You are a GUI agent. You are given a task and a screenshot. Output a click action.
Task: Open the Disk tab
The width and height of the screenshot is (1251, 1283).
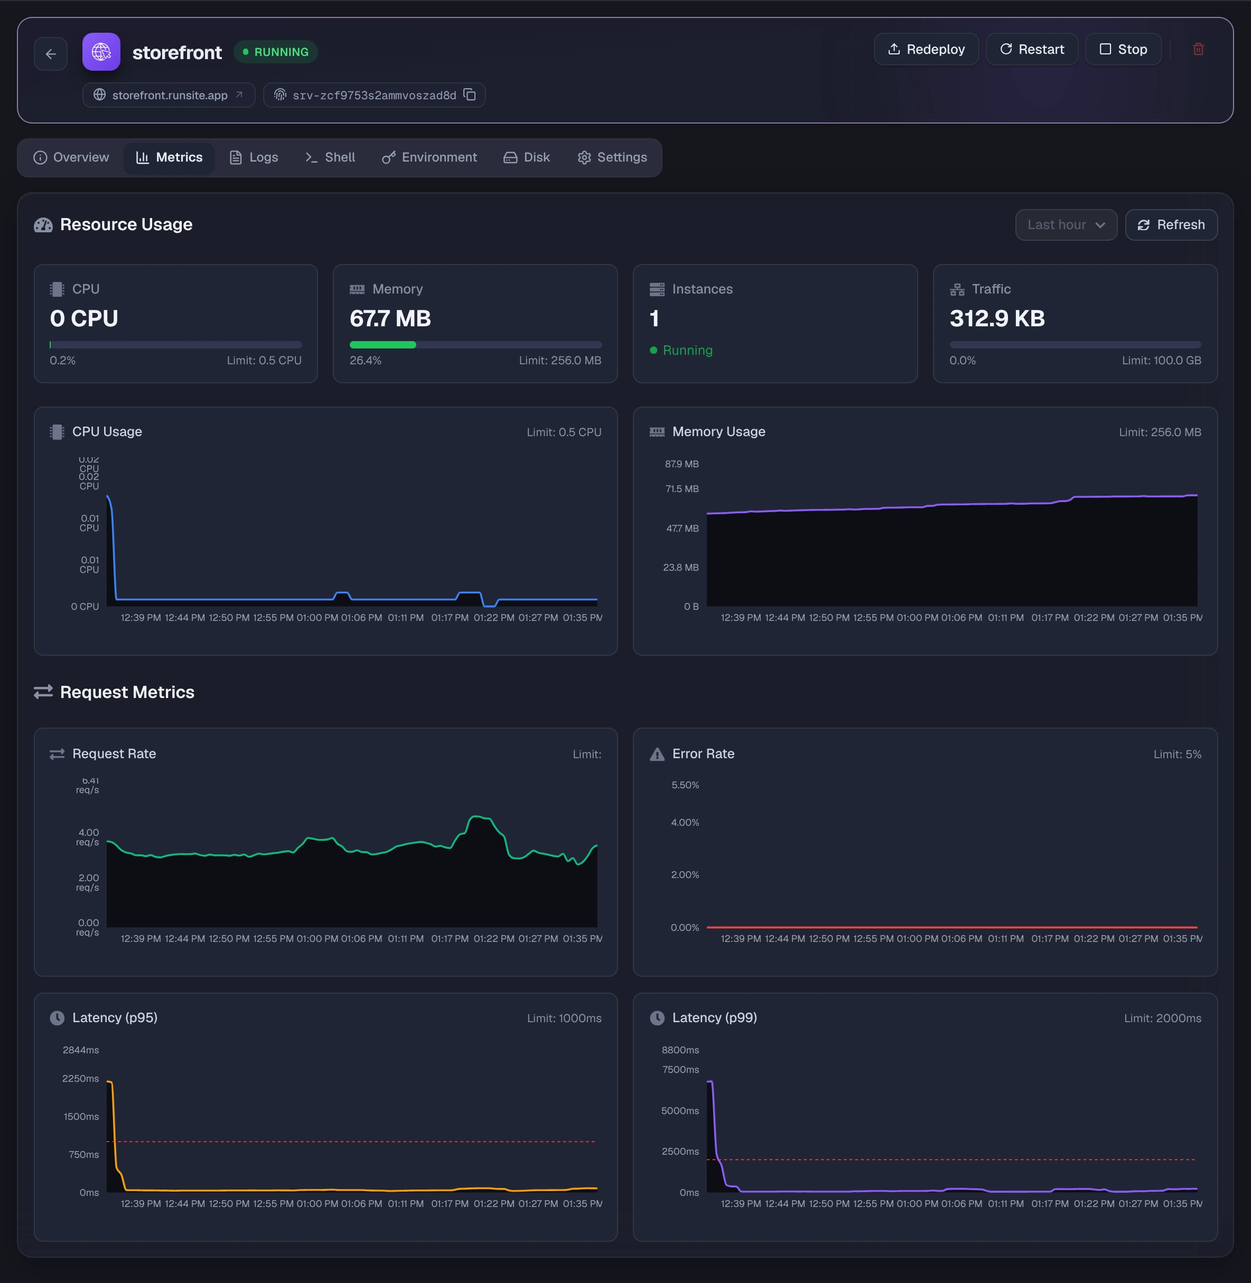pyautogui.click(x=527, y=157)
